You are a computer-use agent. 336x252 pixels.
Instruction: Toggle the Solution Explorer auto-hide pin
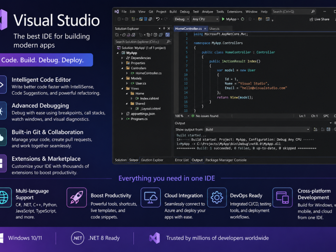click(x=164, y=28)
